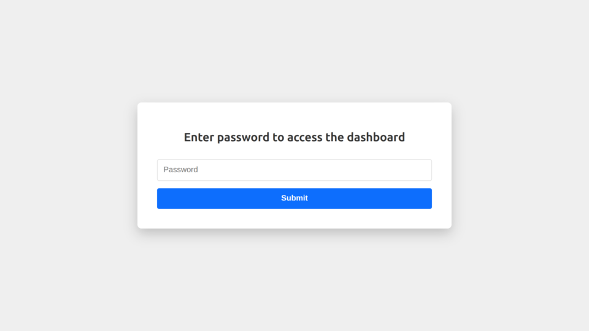The image size is (589, 331).
Task: Click the right end of the Password field
Action: tap(423, 170)
